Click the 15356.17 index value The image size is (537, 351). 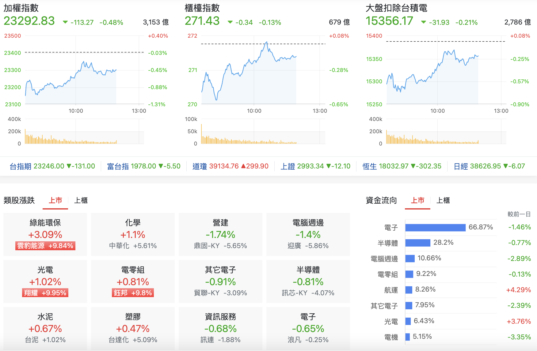coord(390,21)
